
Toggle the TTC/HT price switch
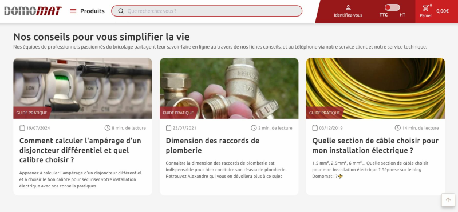coord(392,7)
